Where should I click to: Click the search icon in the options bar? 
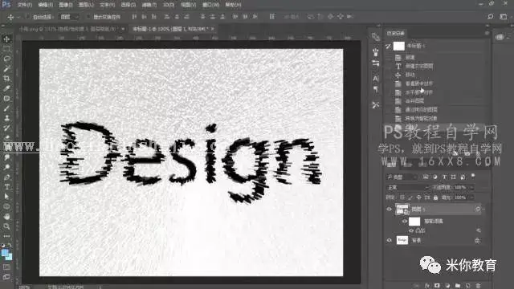coord(490,16)
